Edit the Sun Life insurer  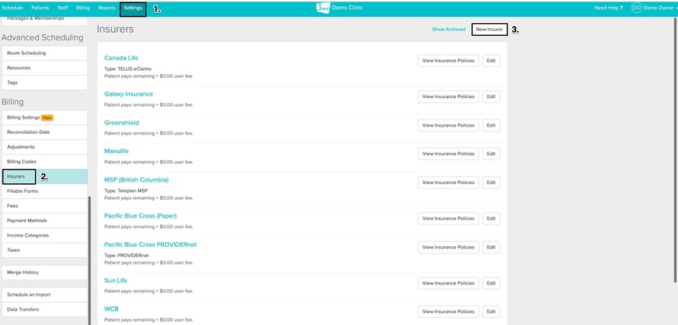coord(491,283)
